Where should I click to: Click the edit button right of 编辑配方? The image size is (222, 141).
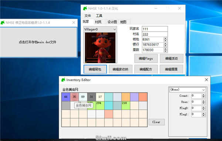click(x=171, y=69)
